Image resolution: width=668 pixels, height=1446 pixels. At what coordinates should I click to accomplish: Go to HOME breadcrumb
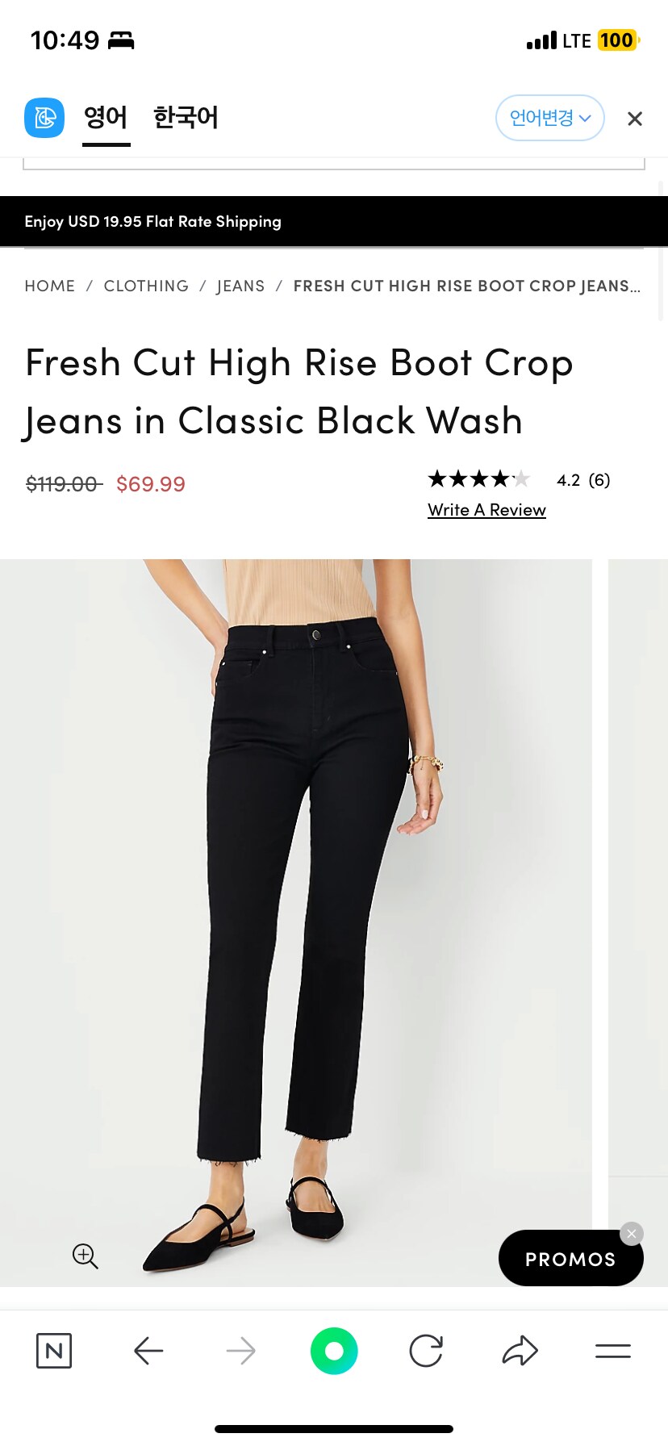[50, 286]
